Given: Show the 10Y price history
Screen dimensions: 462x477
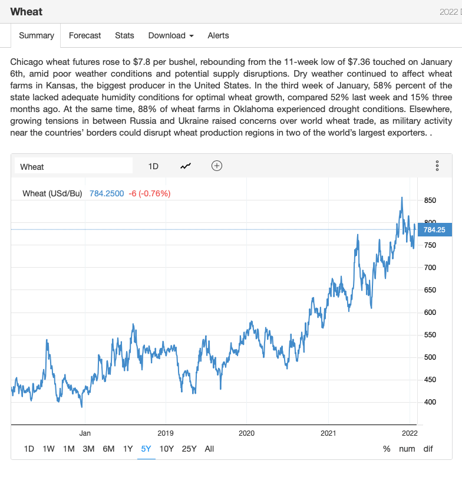Looking at the screenshot, I should click(167, 449).
